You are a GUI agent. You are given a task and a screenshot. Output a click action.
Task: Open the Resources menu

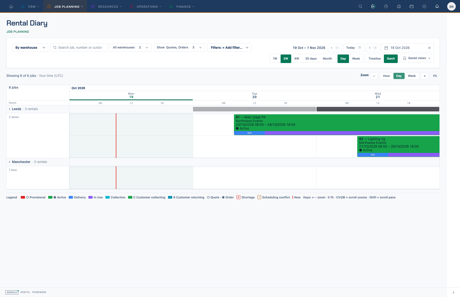(x=106, y=6)
